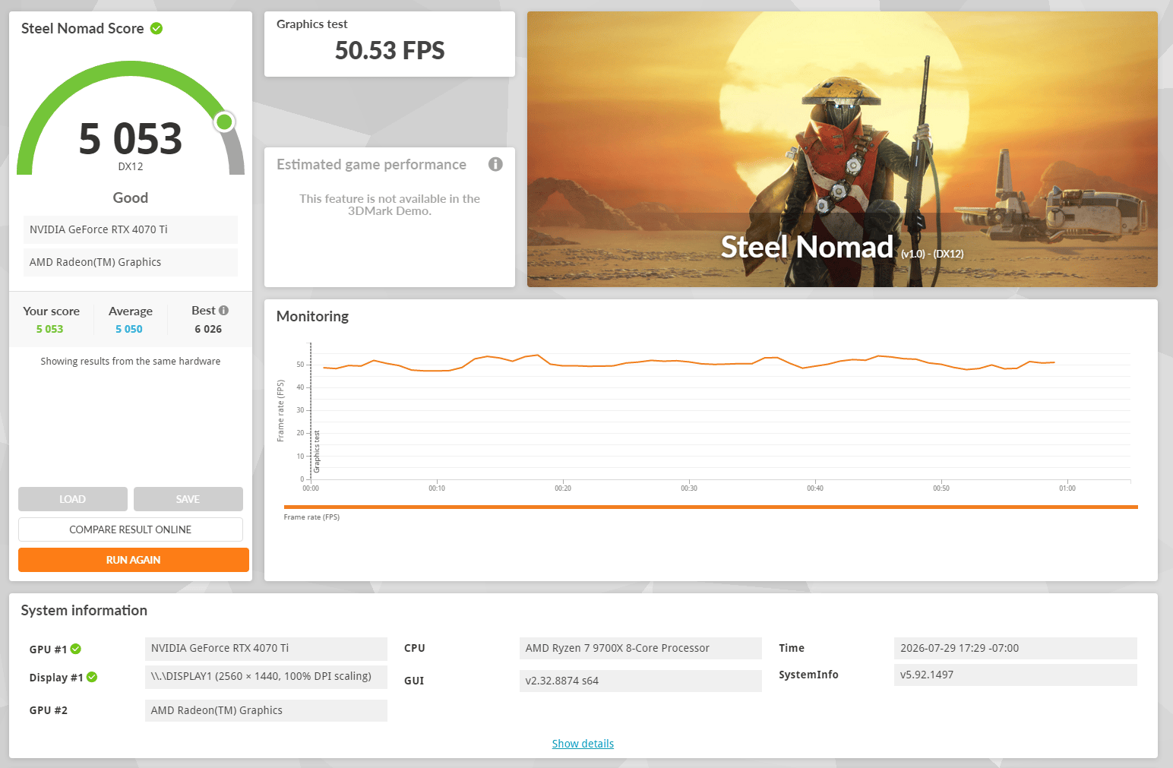The width and height of the screenshot is (1173, 768).
Task: Click the GPU #1 value NVIDIA GeForce RTX 4070 Ti
Action: coord(266,648)
